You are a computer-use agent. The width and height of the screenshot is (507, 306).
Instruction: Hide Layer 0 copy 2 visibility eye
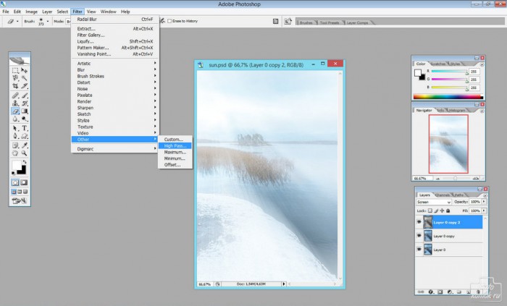click(x=419, y=222)
